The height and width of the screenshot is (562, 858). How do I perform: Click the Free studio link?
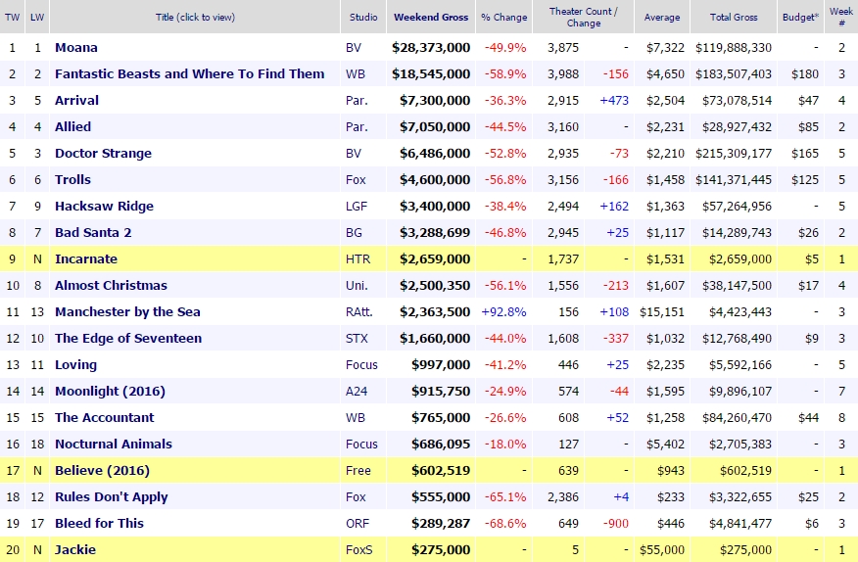pos(358,471)
